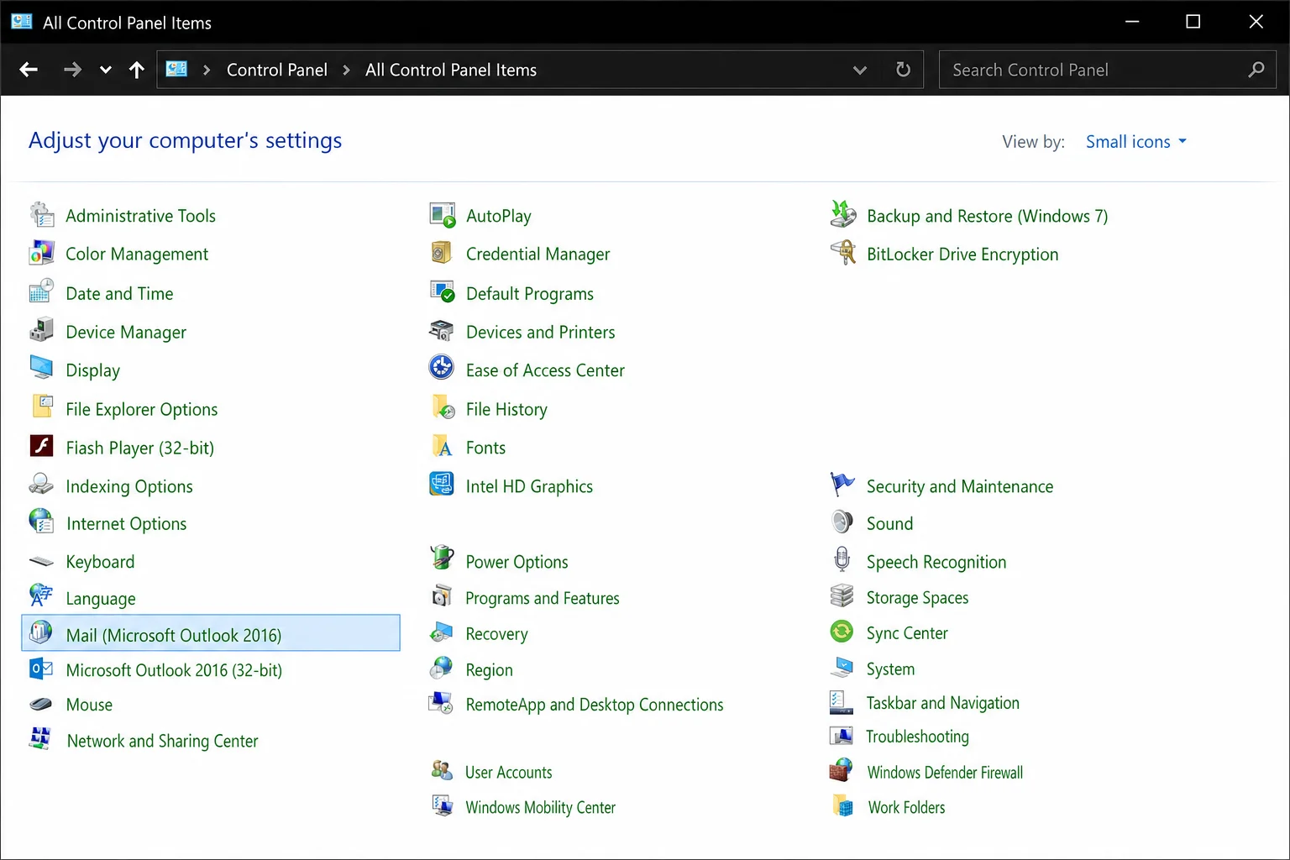
Task: Open the Flash Player icon
Action: (41, 446)
